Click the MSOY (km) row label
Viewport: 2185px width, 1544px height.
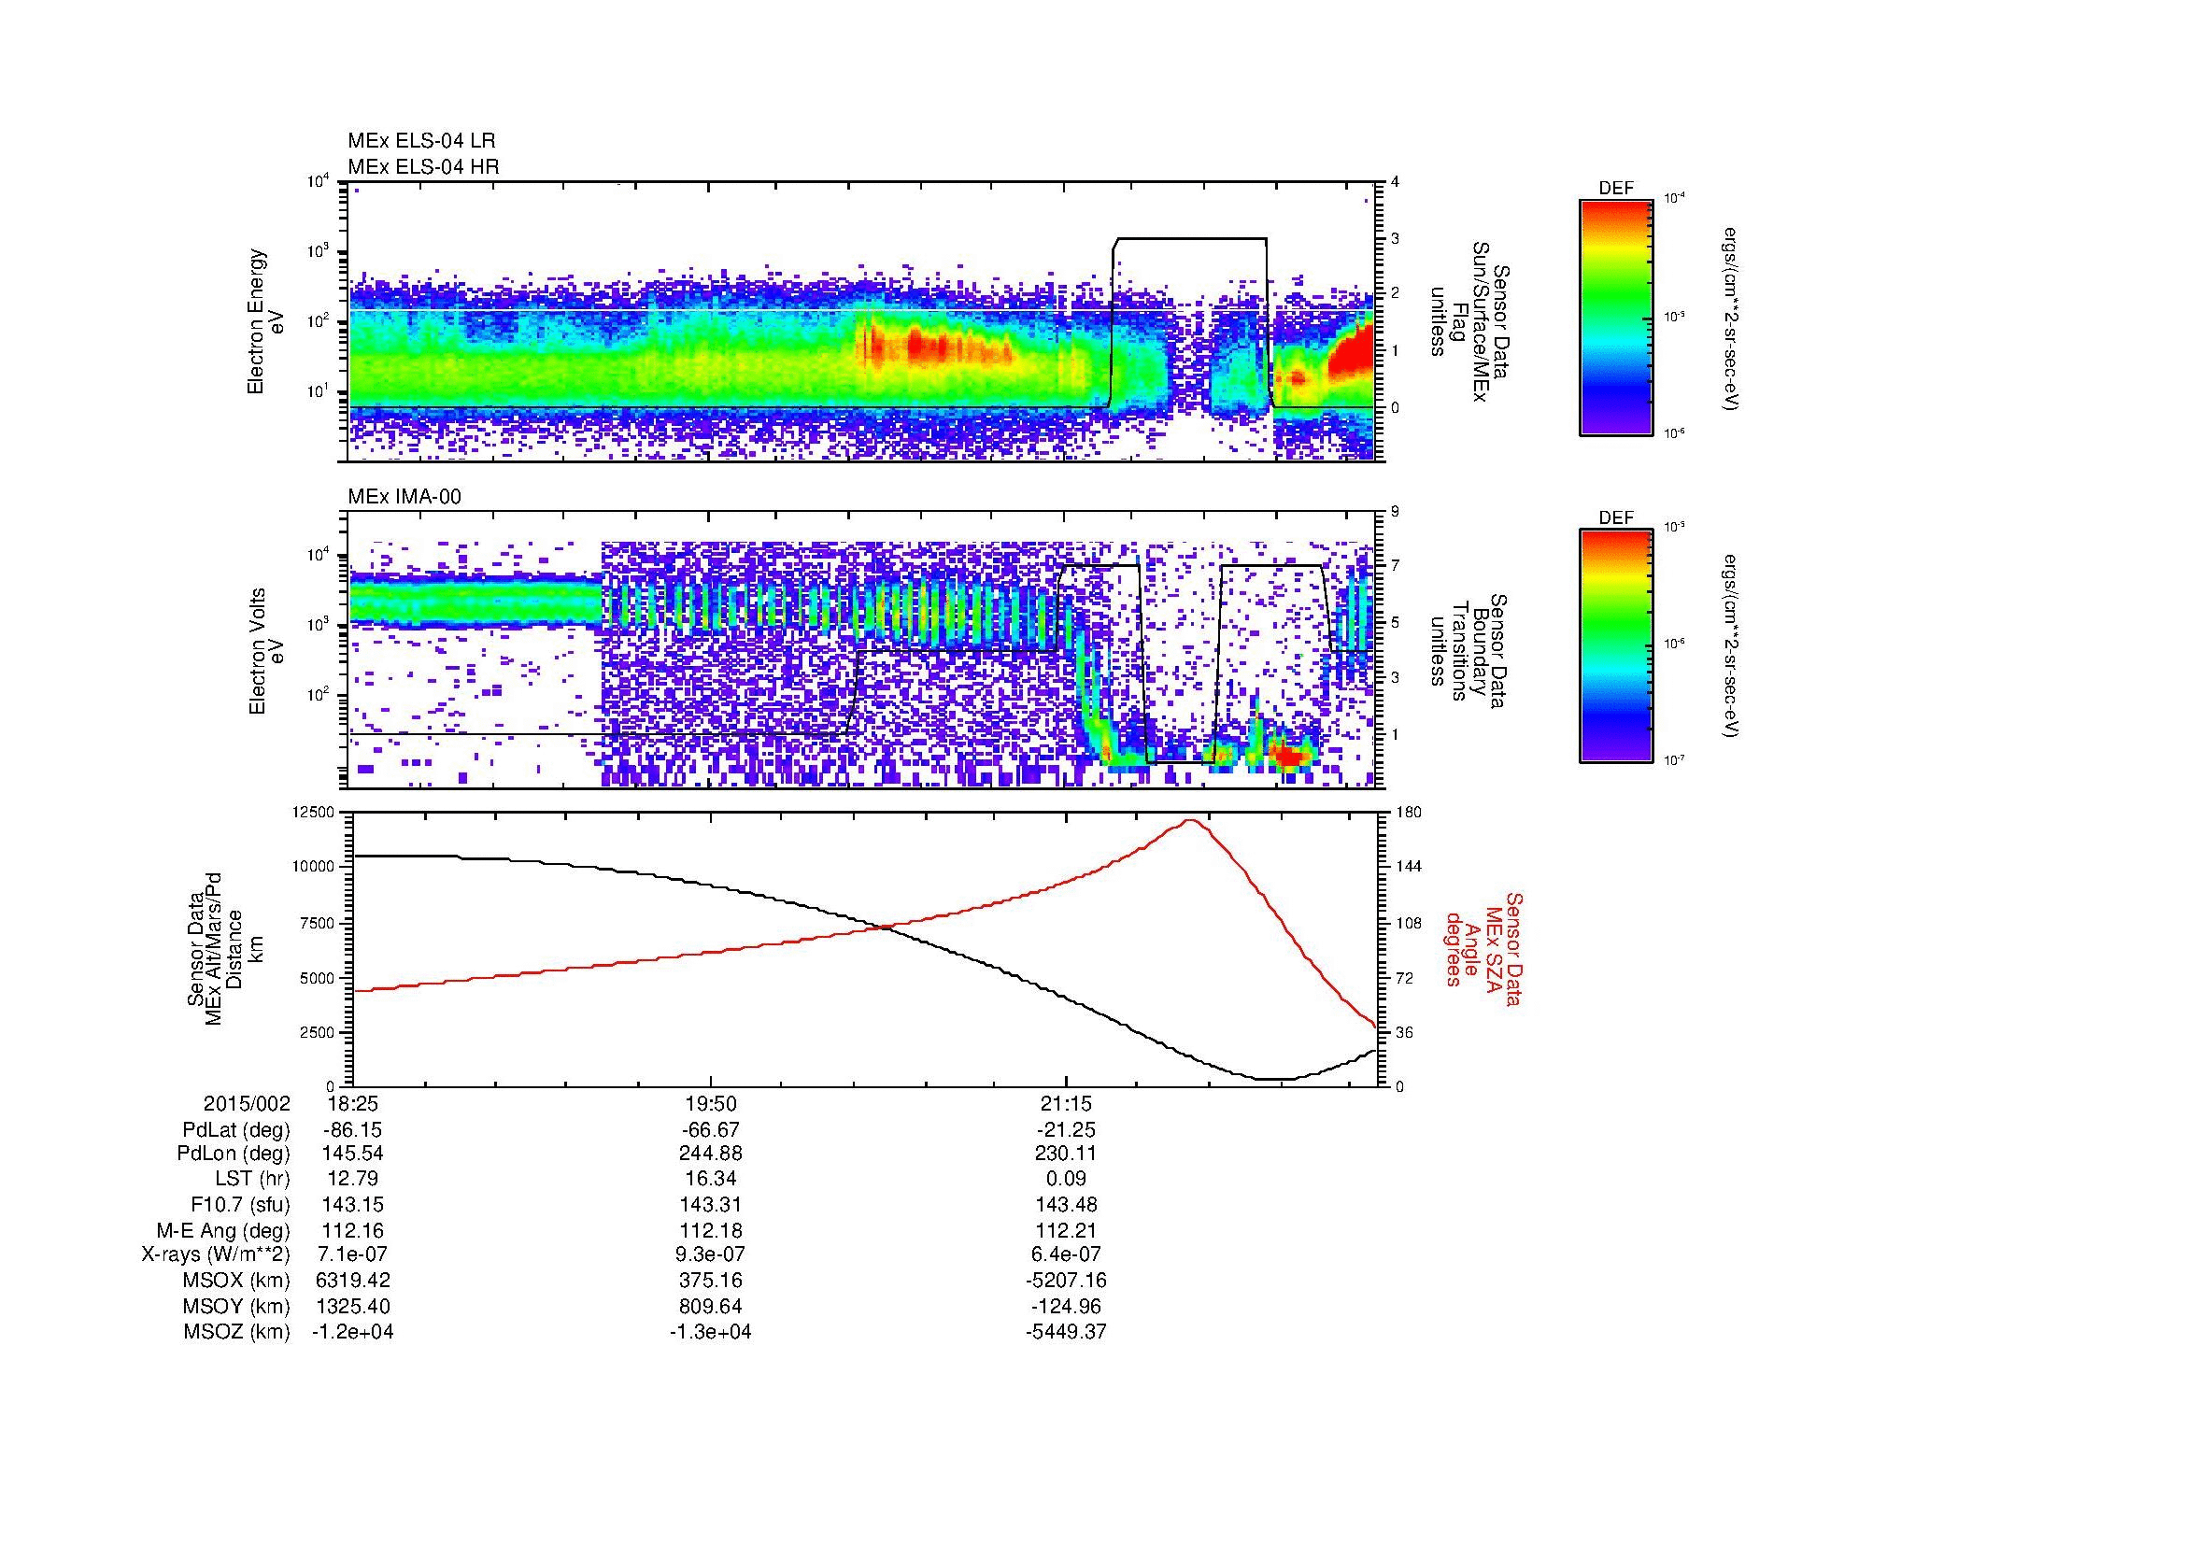[236, 1306]
